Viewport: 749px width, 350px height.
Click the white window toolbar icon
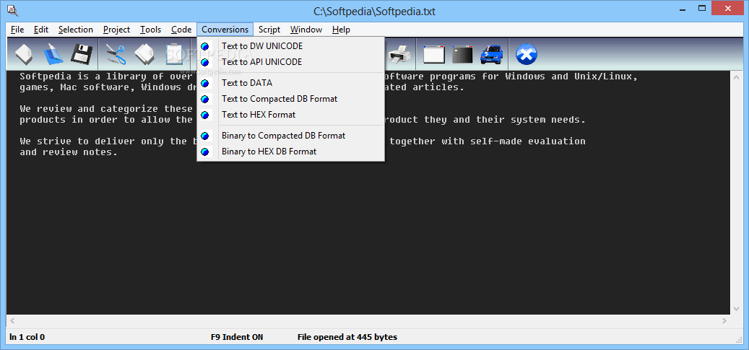coord(434,54)
